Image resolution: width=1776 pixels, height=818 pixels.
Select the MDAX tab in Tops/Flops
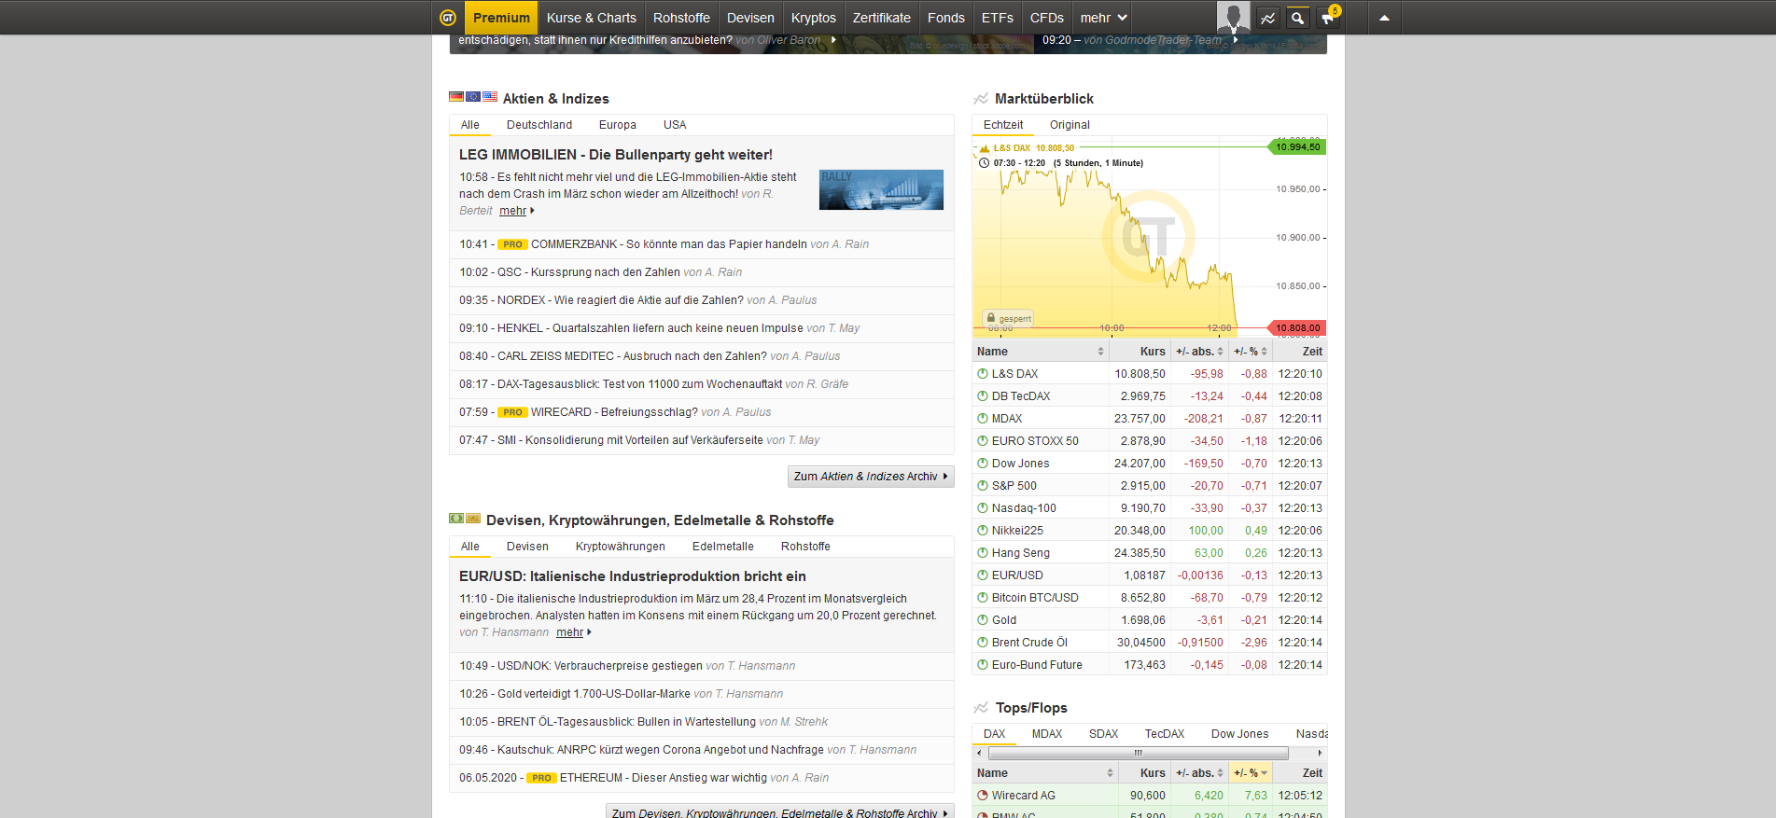pos(1047,734)
